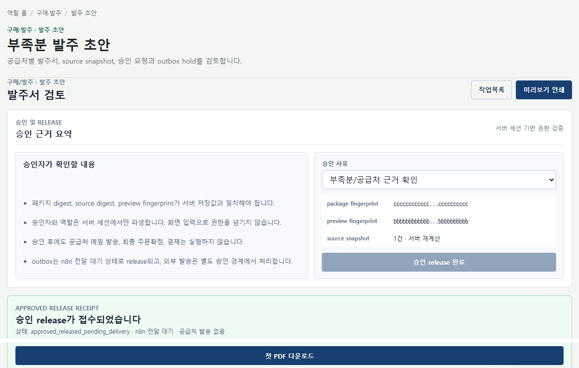Open 미리보기 인쇄 print preview
Viewport: 579px width, 368px height.
544,89
